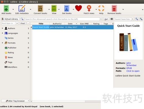Image resolution: width=144 pixels, height=109 pixels.
Task: Click in the Find item field
Action: point(9,23)
